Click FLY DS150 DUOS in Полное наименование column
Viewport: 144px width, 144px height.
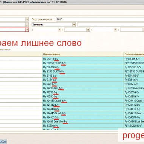click(134, 63)
